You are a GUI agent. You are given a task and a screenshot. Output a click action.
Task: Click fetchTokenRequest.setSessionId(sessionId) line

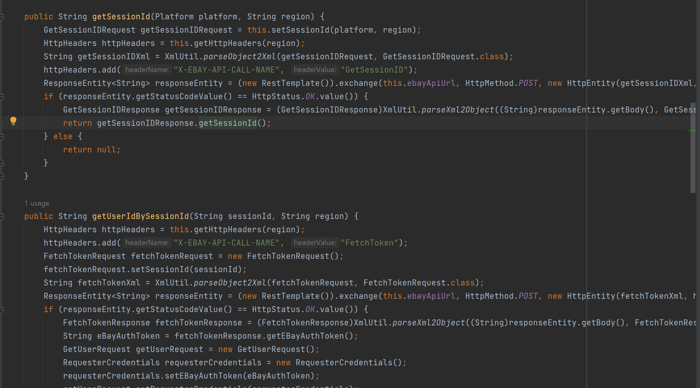[145, 269]
